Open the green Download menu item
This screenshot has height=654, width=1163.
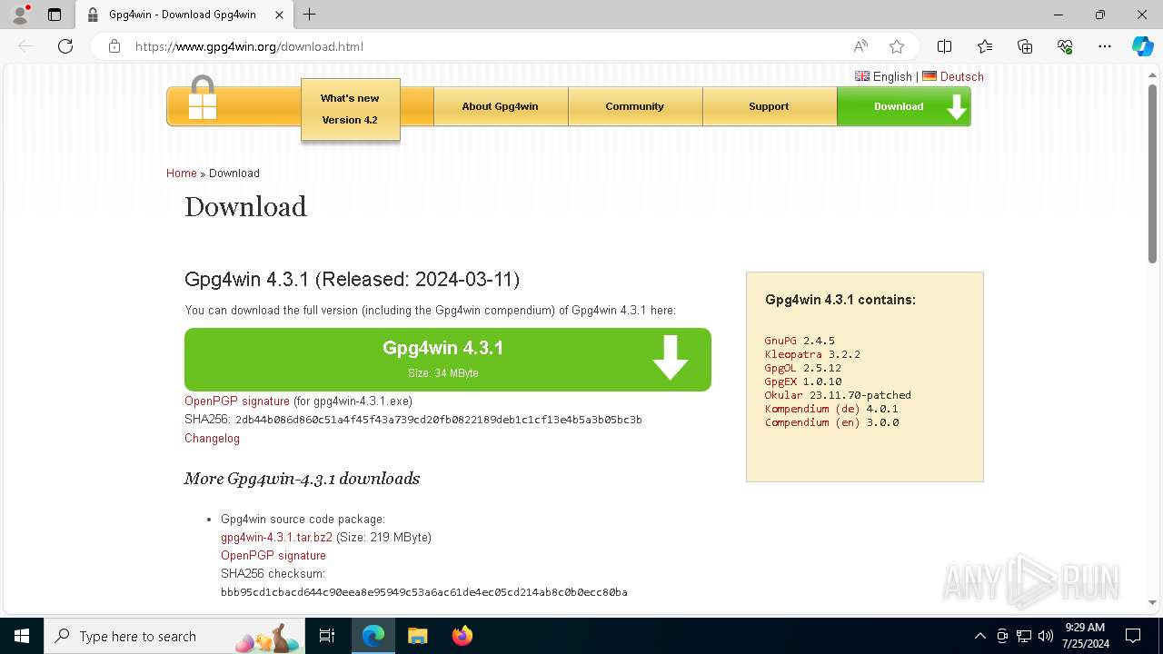pyautogui.click(x=904, y=106)
